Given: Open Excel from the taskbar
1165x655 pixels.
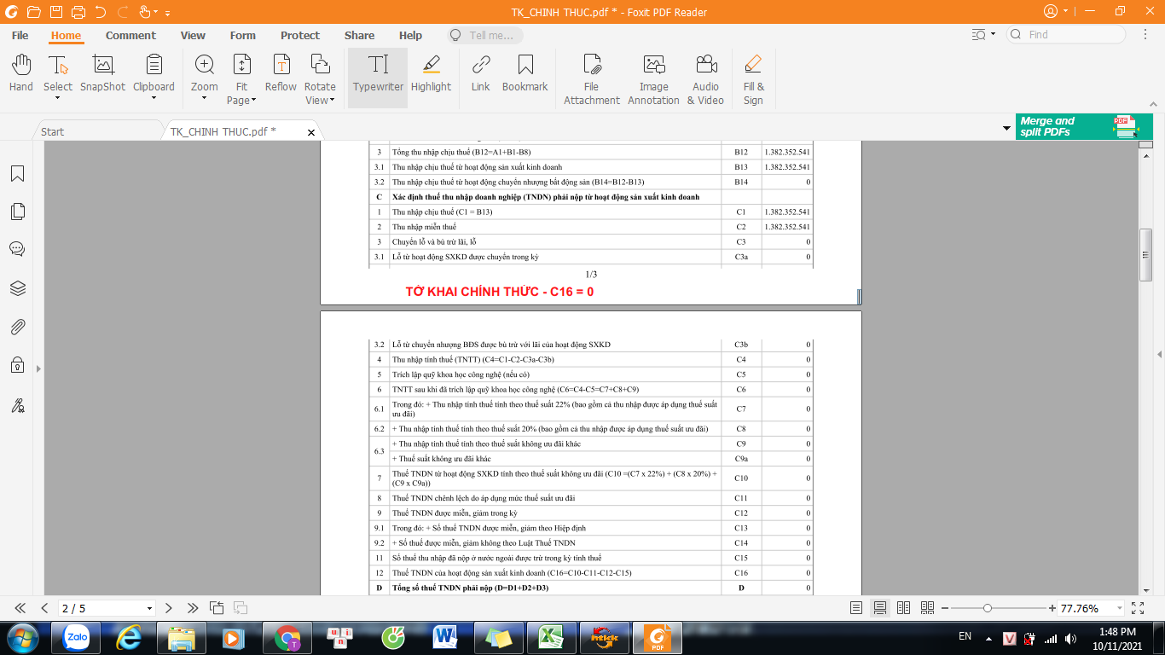Looking at the screenshot, I should point(553,637).
